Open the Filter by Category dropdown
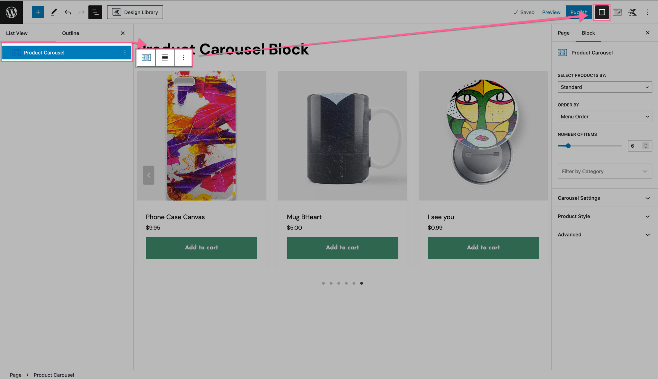The width and height of the screenshot is (658, 379). pos(604,171)
